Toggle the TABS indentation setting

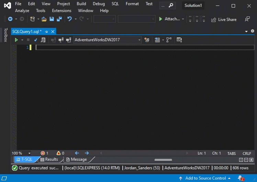pyautogui.click(x=232, y=153)
